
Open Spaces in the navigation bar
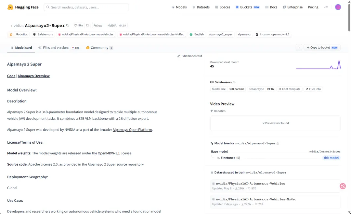tap(223, 7)
